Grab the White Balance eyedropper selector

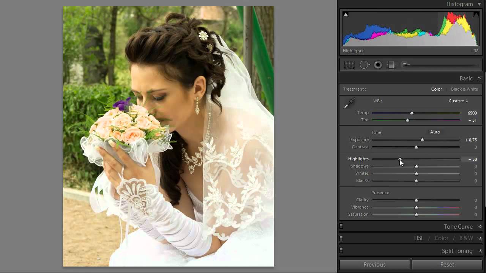click(x=349, y=103)
